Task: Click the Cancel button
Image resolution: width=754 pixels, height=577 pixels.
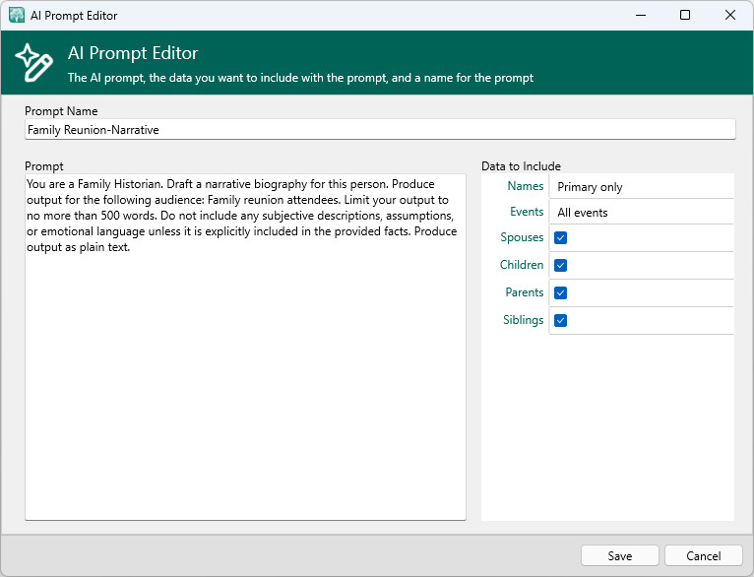Action: click(703, 555)
